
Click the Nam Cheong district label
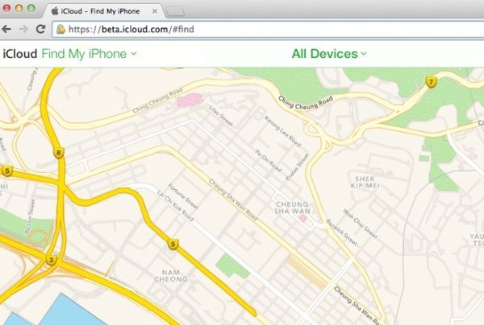point(171,276)
